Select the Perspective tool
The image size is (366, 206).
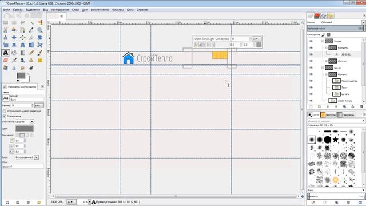[23, 45]
